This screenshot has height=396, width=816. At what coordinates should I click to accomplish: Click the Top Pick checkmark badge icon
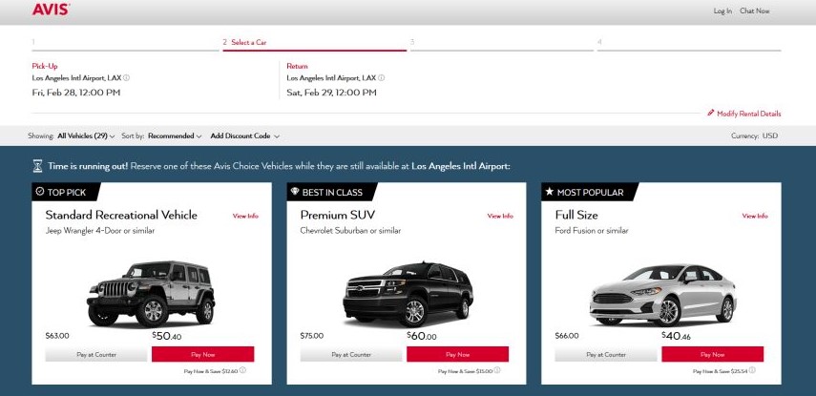(x=39, y=192)
